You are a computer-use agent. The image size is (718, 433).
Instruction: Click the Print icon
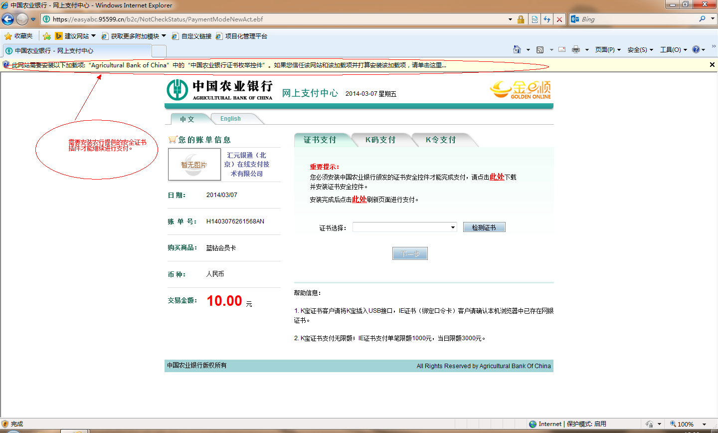point(576,49)
